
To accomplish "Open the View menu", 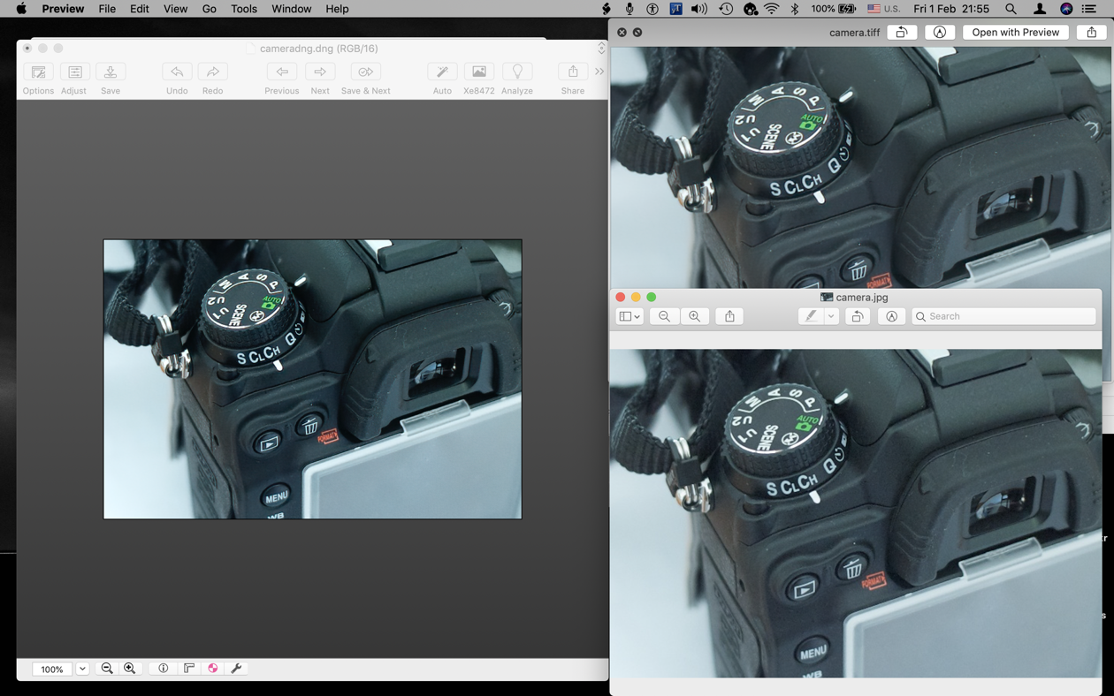I will coord(175,9).
